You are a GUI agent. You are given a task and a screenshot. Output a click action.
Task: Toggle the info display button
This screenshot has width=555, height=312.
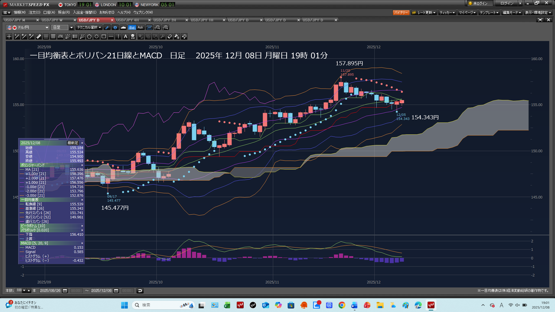point(115,28)
